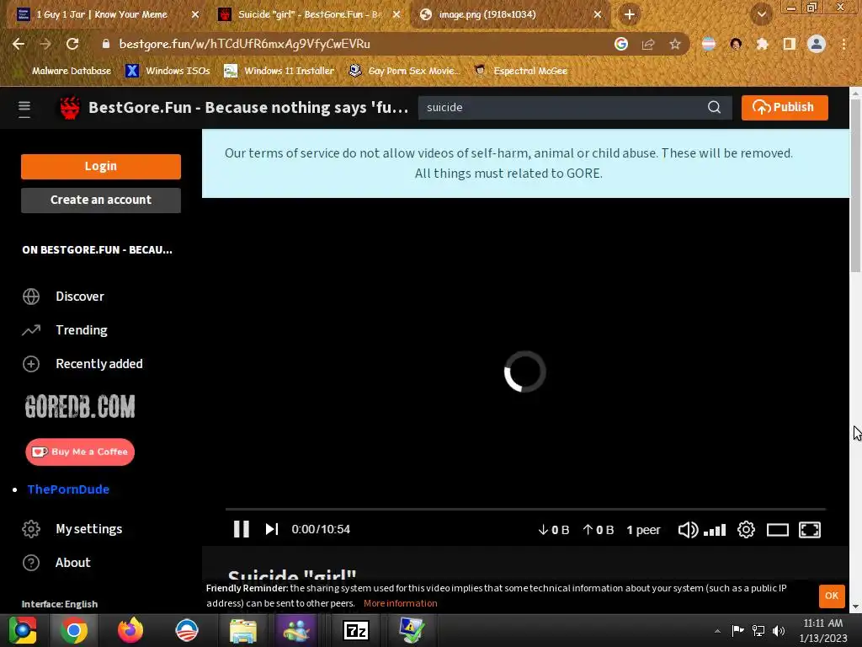
Task: Open 7-Zip from the taskbar
Action: coord(356,630)
